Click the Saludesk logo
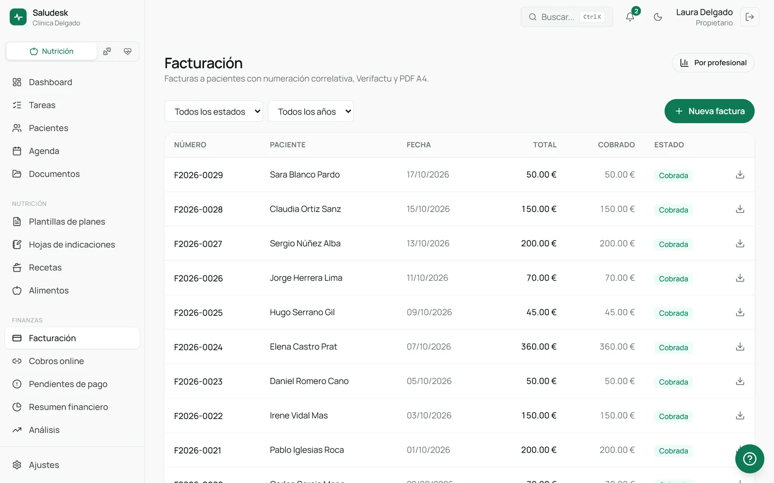 coord(18,17)
